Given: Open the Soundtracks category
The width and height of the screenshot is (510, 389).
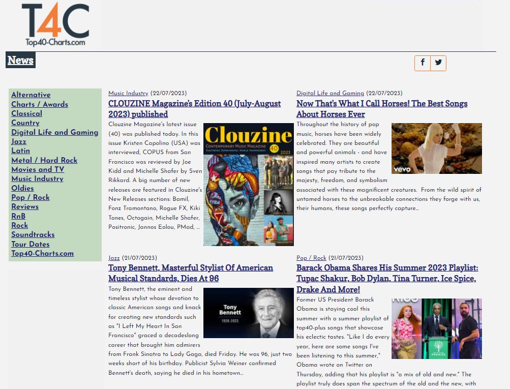Looking at the screenshot, I should (33, 234).
